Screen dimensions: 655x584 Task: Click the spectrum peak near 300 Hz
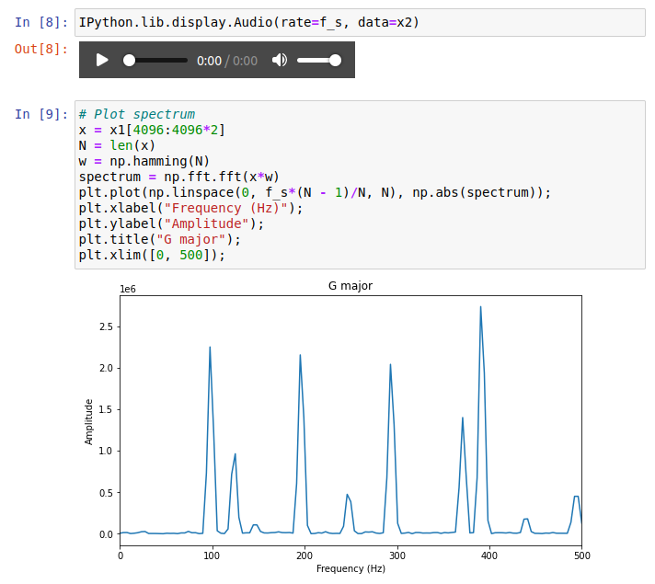click(390, 365)
